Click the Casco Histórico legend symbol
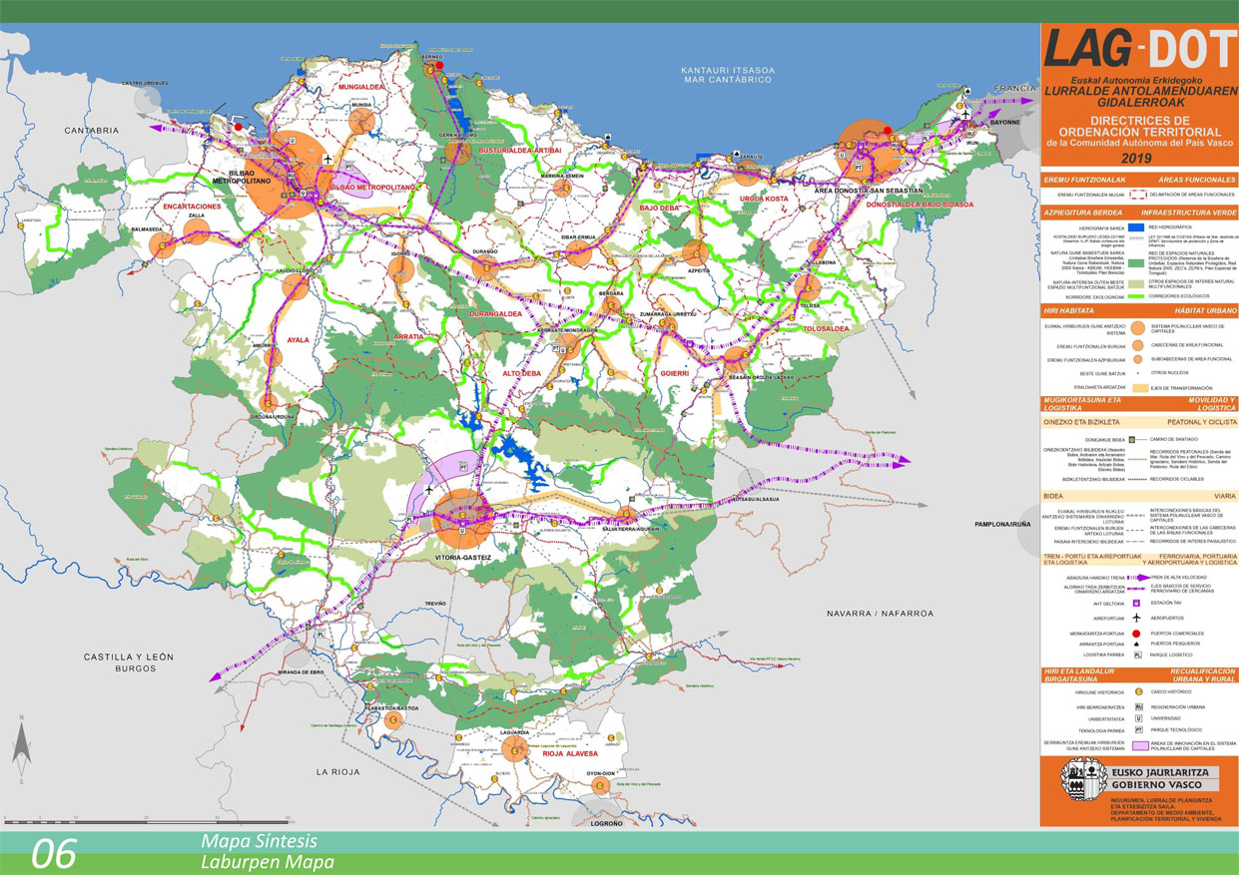This screenshot has height=875, width=1239. click(x=1137, y=691)
